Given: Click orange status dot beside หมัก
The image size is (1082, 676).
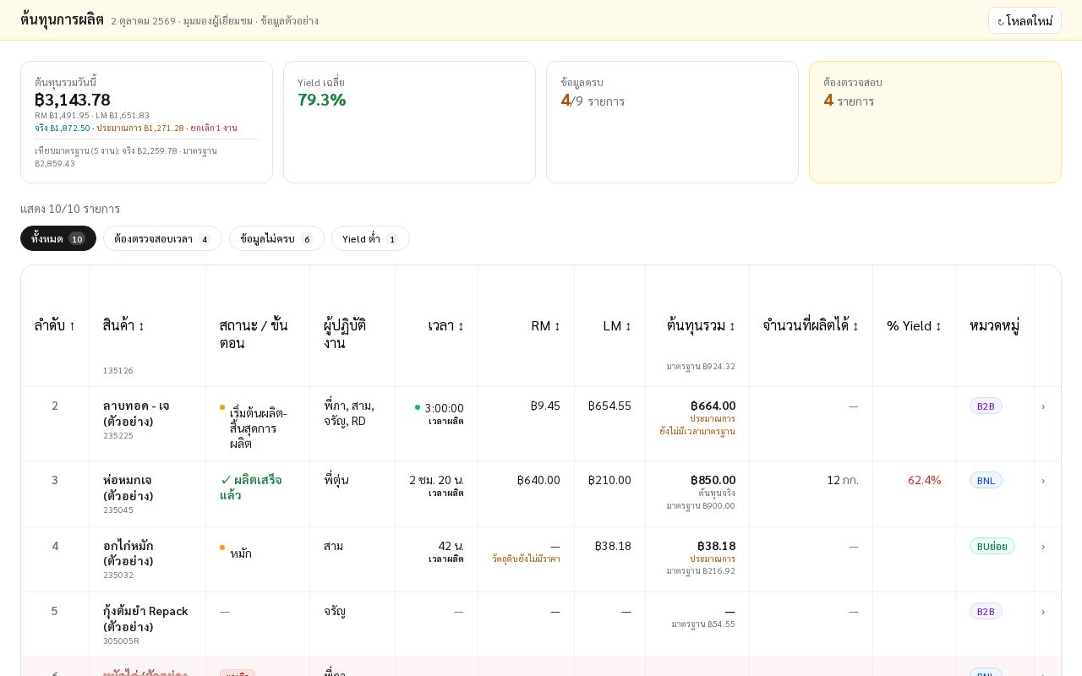Looking at the screenshot, I should 222,548.
